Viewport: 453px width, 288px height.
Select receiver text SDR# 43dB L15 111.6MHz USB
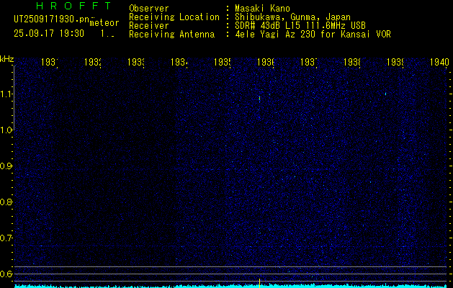point(300,26)
